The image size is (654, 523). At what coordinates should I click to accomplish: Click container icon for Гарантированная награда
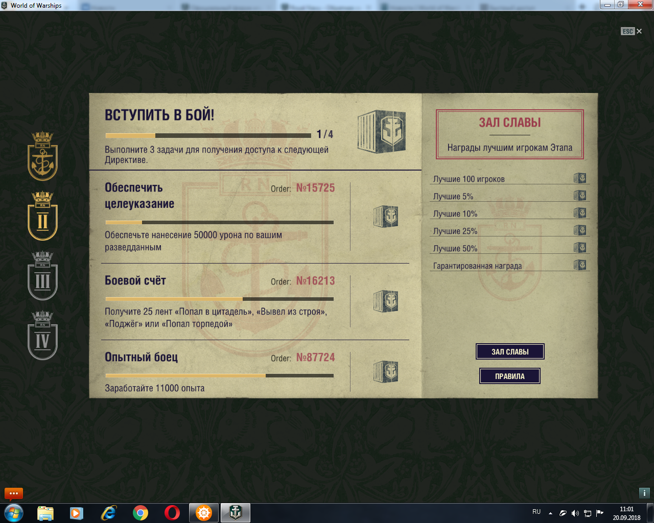point(580,265)
